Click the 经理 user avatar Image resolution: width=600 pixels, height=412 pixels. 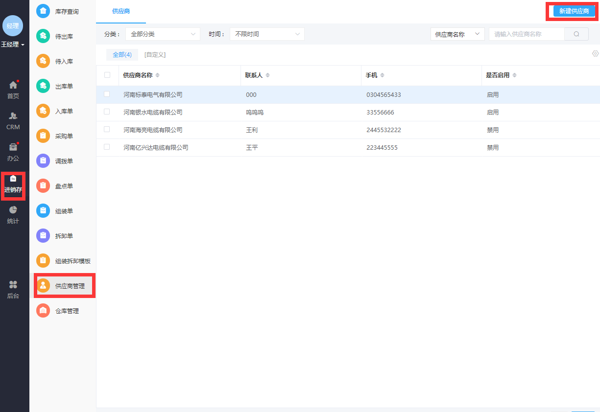[13, 25]
